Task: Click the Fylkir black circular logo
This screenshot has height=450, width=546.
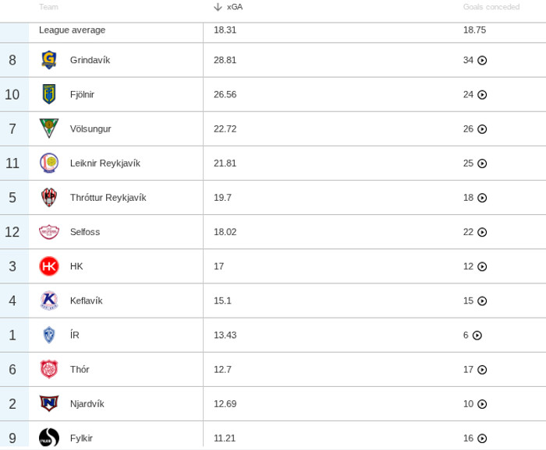Action: (49, 438)
